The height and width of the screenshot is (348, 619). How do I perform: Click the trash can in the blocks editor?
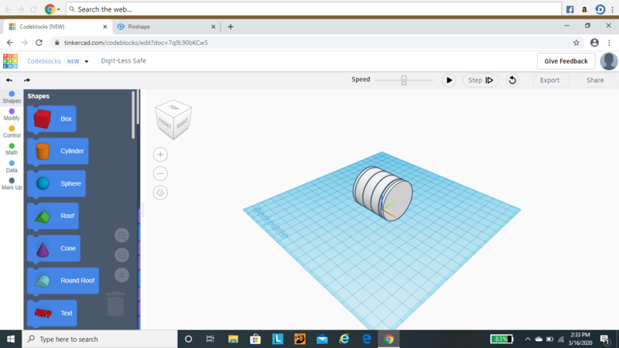pyautogui.click(x=115, y=303)
